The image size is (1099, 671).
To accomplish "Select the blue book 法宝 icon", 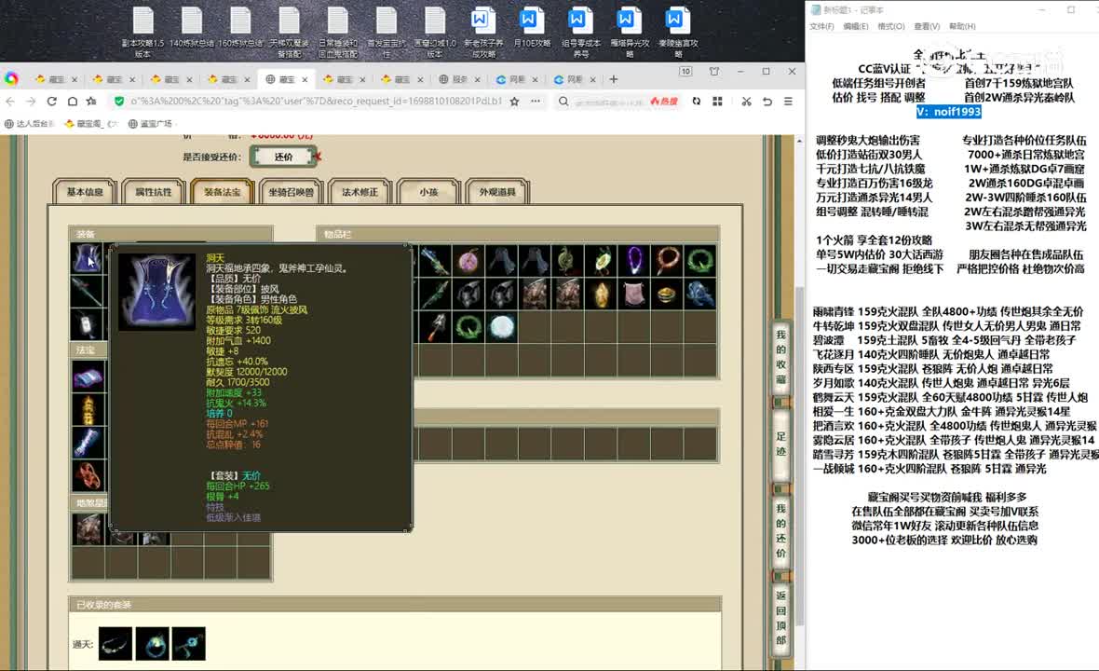I will [88, 377].
